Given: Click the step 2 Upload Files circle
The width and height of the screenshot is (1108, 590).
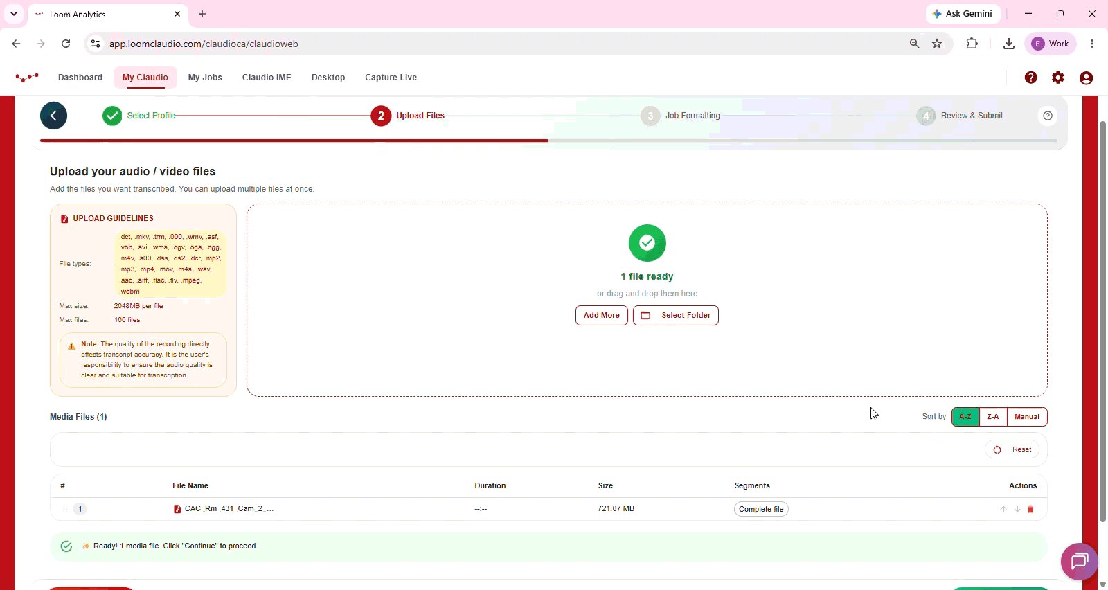Looking at the screenshot, I should [x=381, y=116].
